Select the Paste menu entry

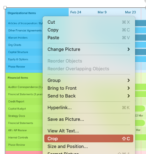[x=89, y=38]
